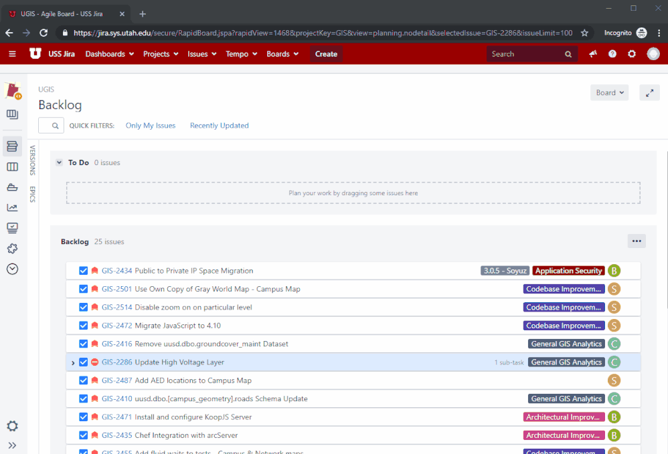Open the feedback megaphone icon
Screen dimensions: 668x454
tap(593, 54)
